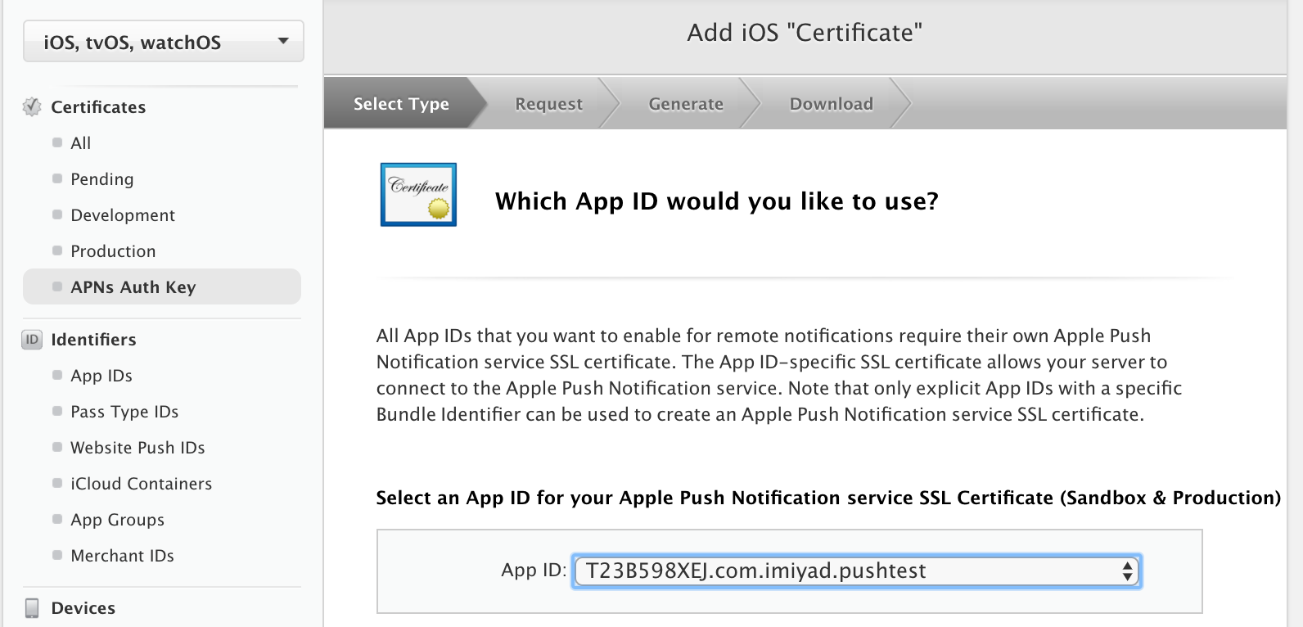
Task: Click the Certificate image icon
Action: pos(418,195)
